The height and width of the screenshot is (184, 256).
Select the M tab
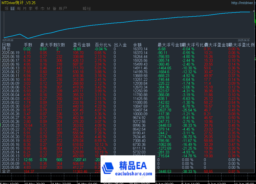coord(48,8)
